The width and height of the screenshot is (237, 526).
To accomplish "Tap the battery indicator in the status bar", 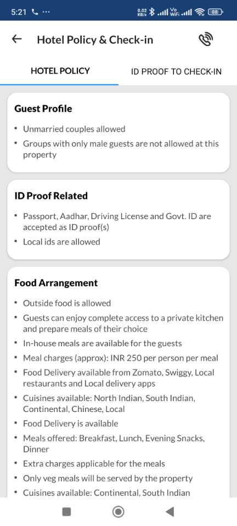I will (x=215, y=12).
